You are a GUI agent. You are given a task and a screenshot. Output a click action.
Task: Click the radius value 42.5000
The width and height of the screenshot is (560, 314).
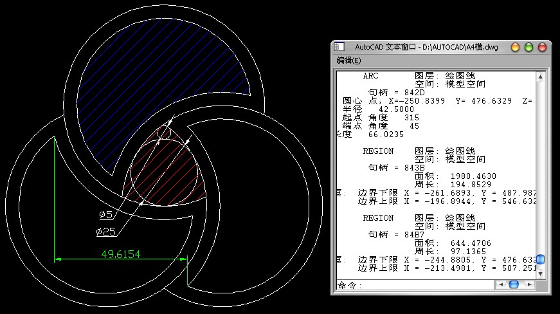click(396, 109)
